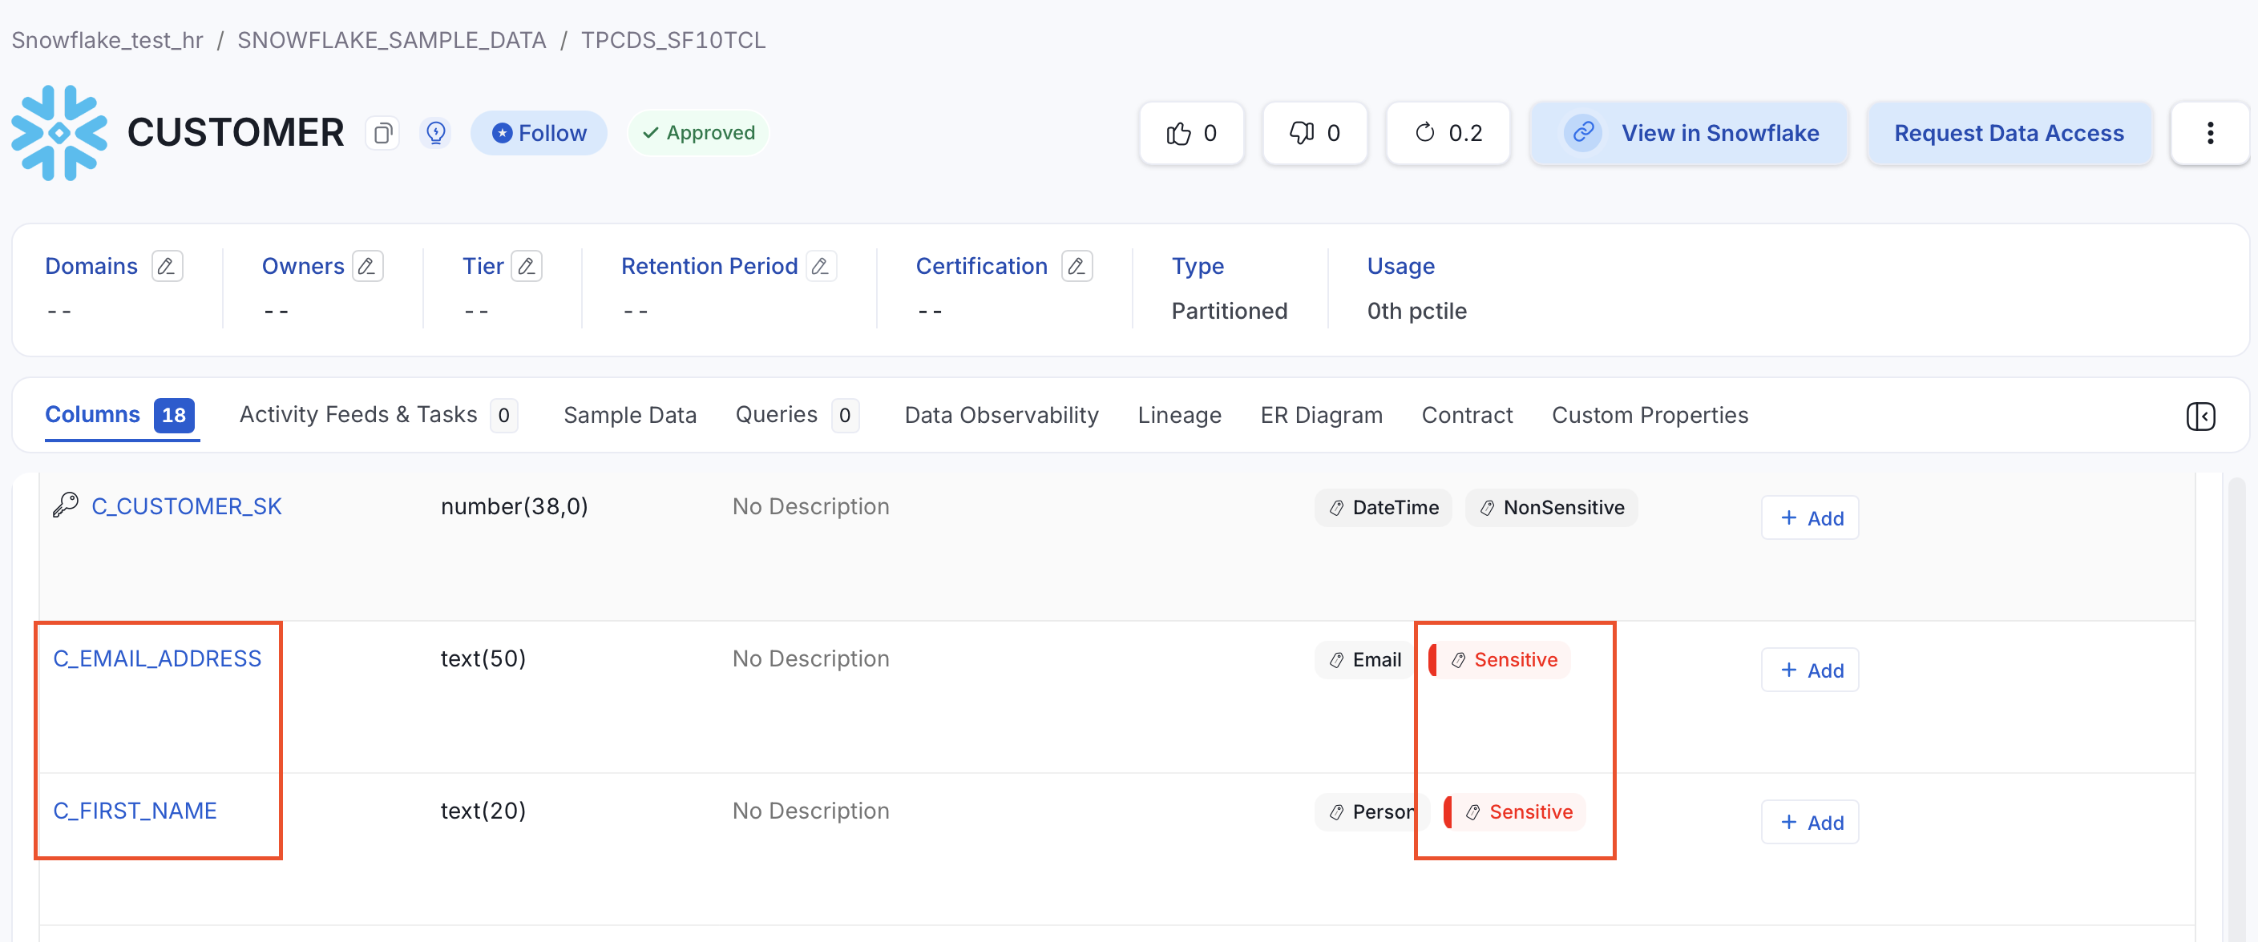Like the table with thumbs-up button
2258x942 pixels.
pos(1191,133)
